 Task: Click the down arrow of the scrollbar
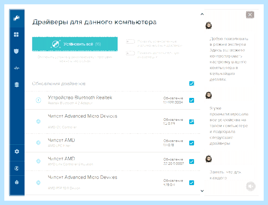[202, 191]
